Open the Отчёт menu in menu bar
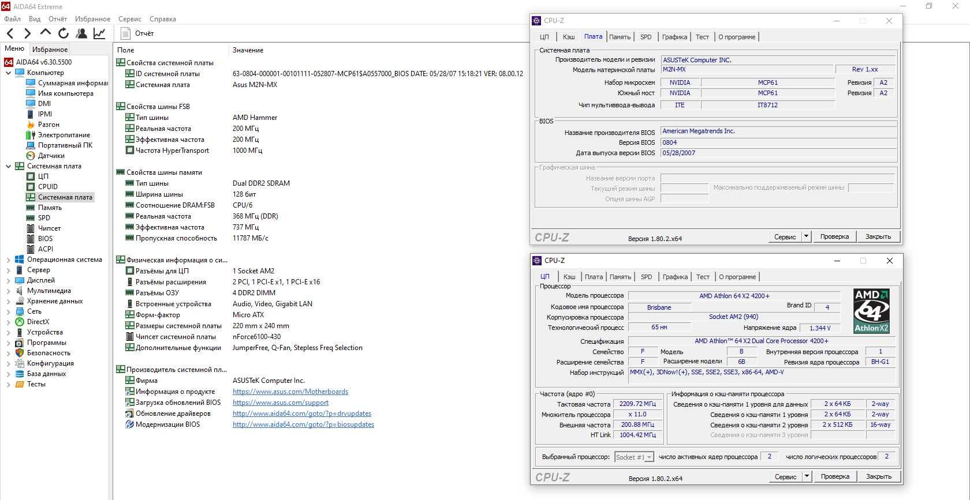This screenshot has height=500, width=970. [x=58, y=19]
